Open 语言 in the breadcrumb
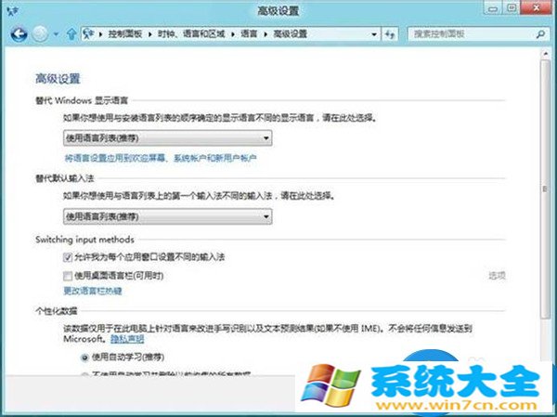 [249, 34]
